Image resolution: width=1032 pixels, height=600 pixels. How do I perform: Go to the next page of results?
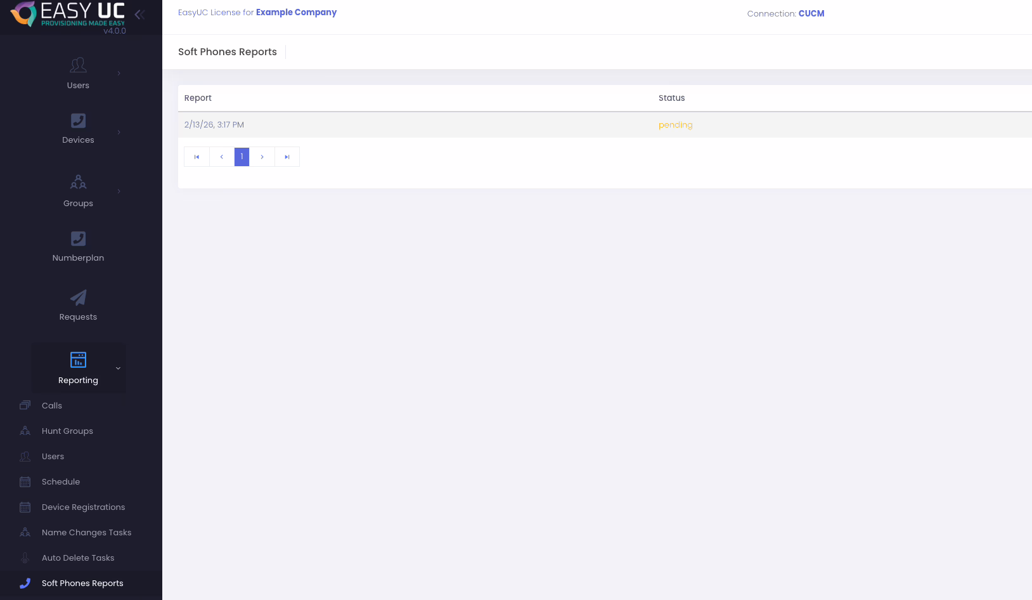pos(262,157)
